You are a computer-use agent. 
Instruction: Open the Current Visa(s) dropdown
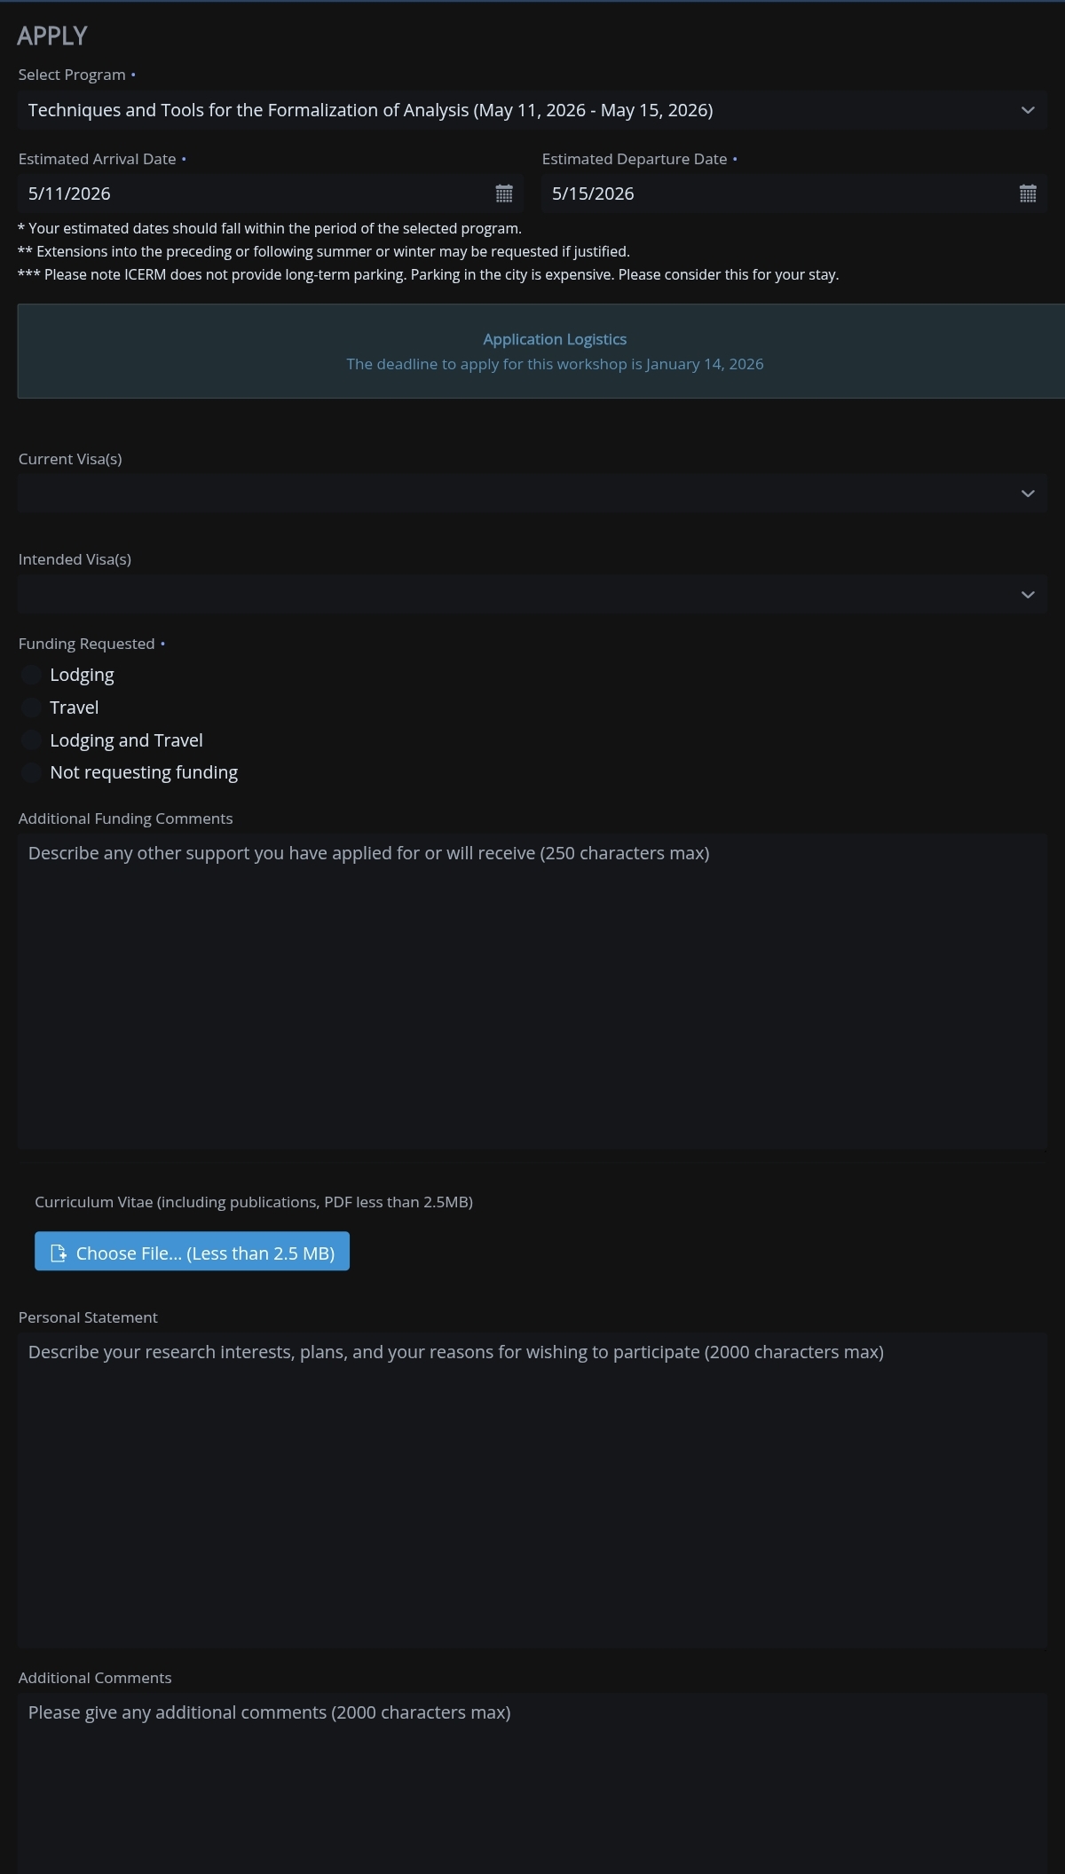tap(515, 494)
